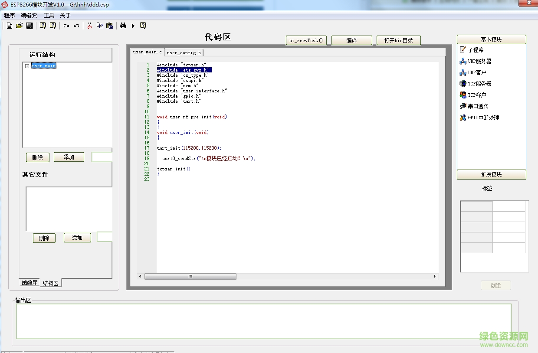The image size is (538, 353).
Task: Open the 编辑(E) menu
Action: click(x=28, y=15)
